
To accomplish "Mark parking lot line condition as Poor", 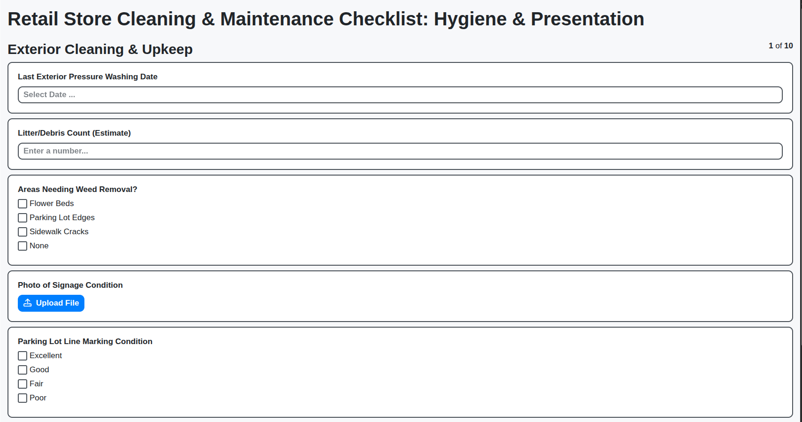I will (22, 398).
